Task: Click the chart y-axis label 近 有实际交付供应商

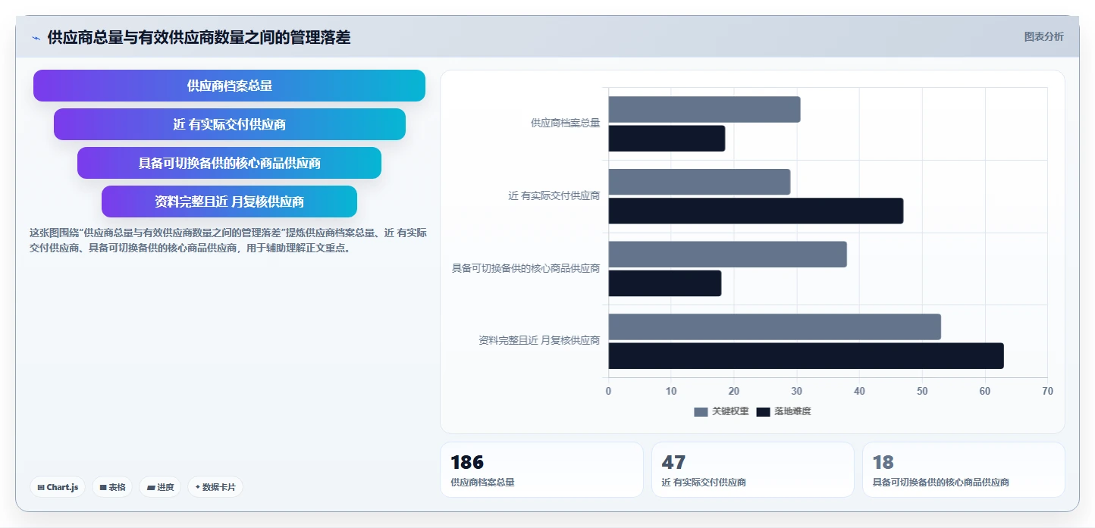Action: pos(554,196)
